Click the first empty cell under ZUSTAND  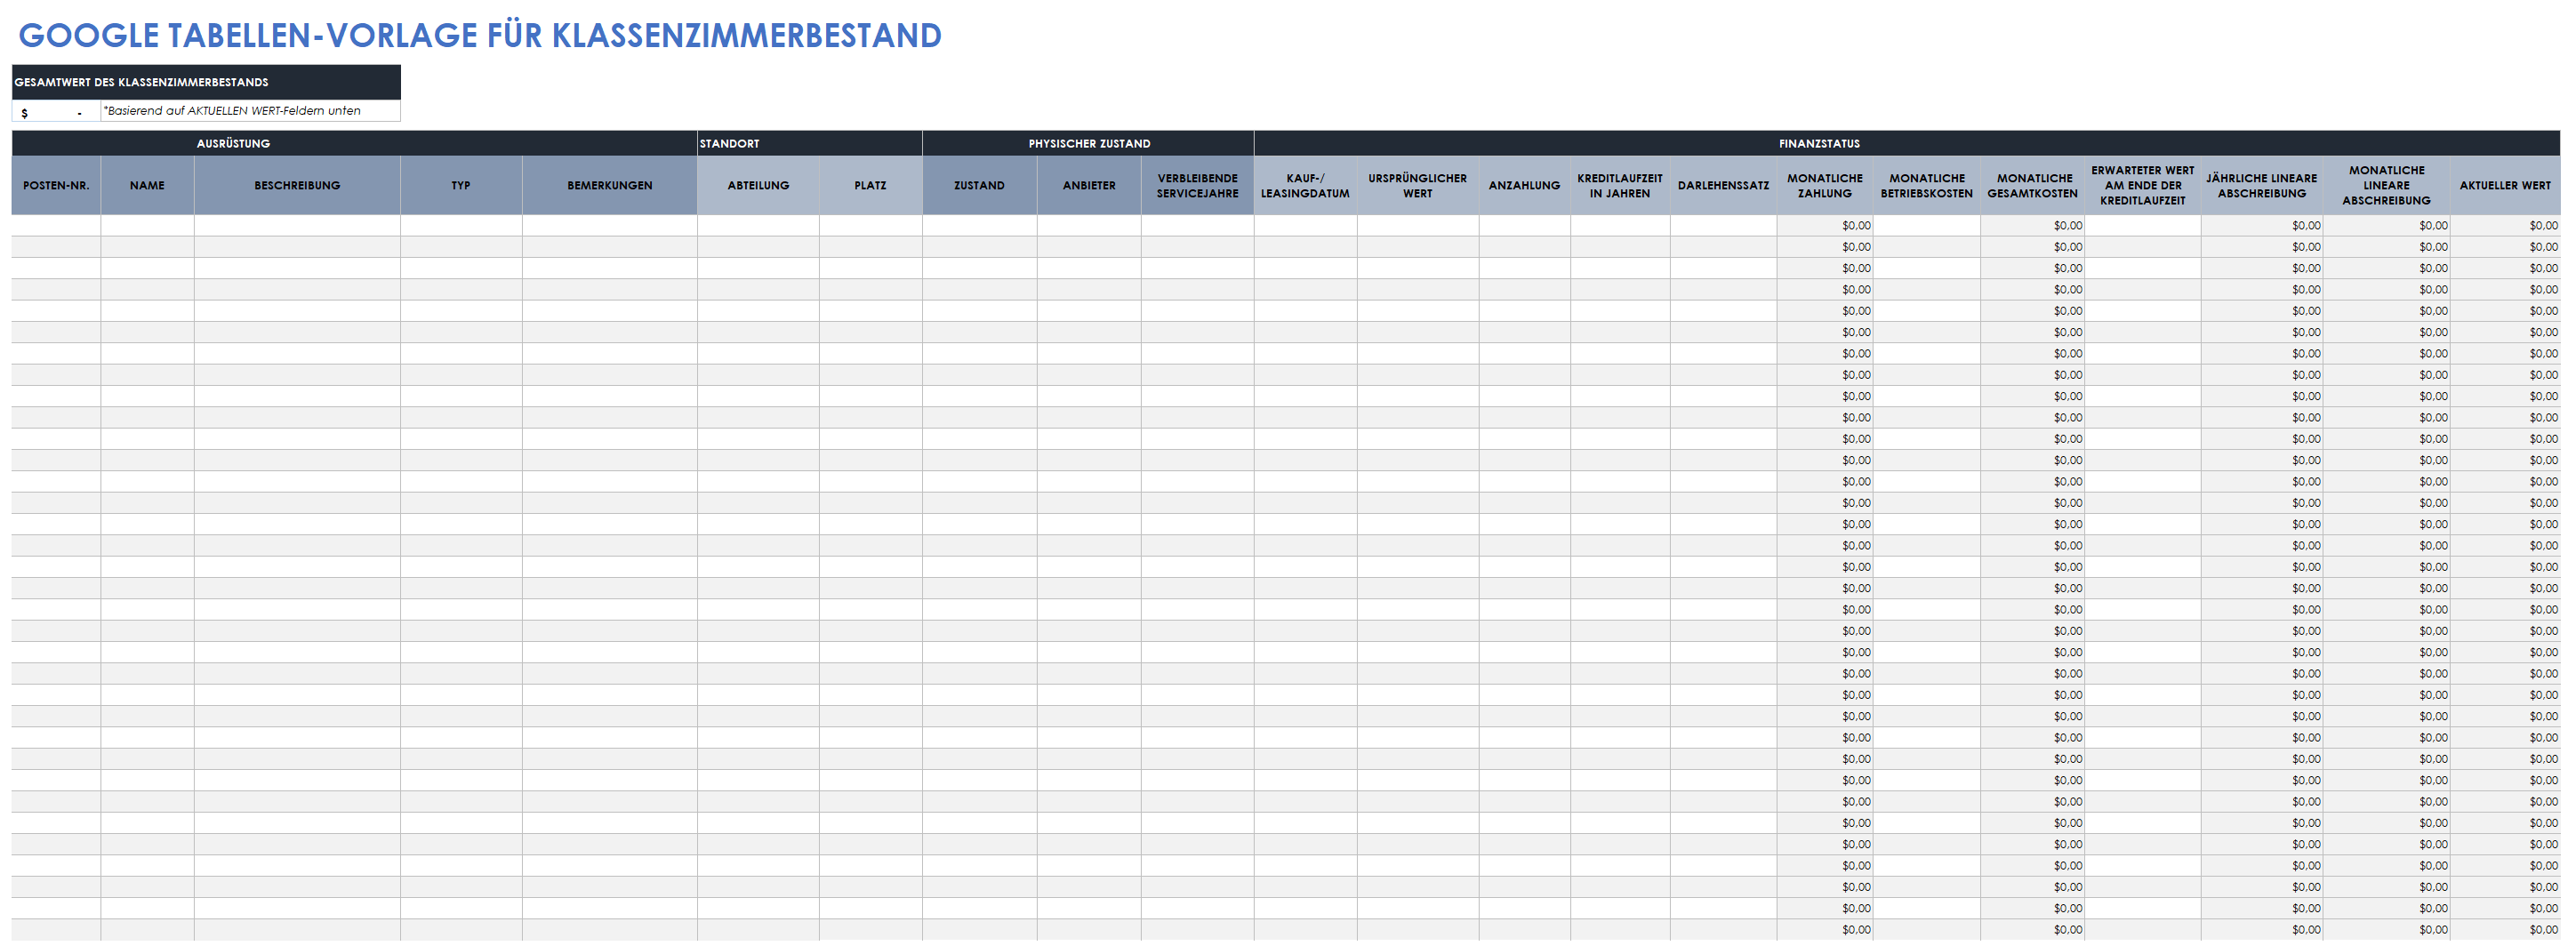pyautogui.click(x=980, y=226)
